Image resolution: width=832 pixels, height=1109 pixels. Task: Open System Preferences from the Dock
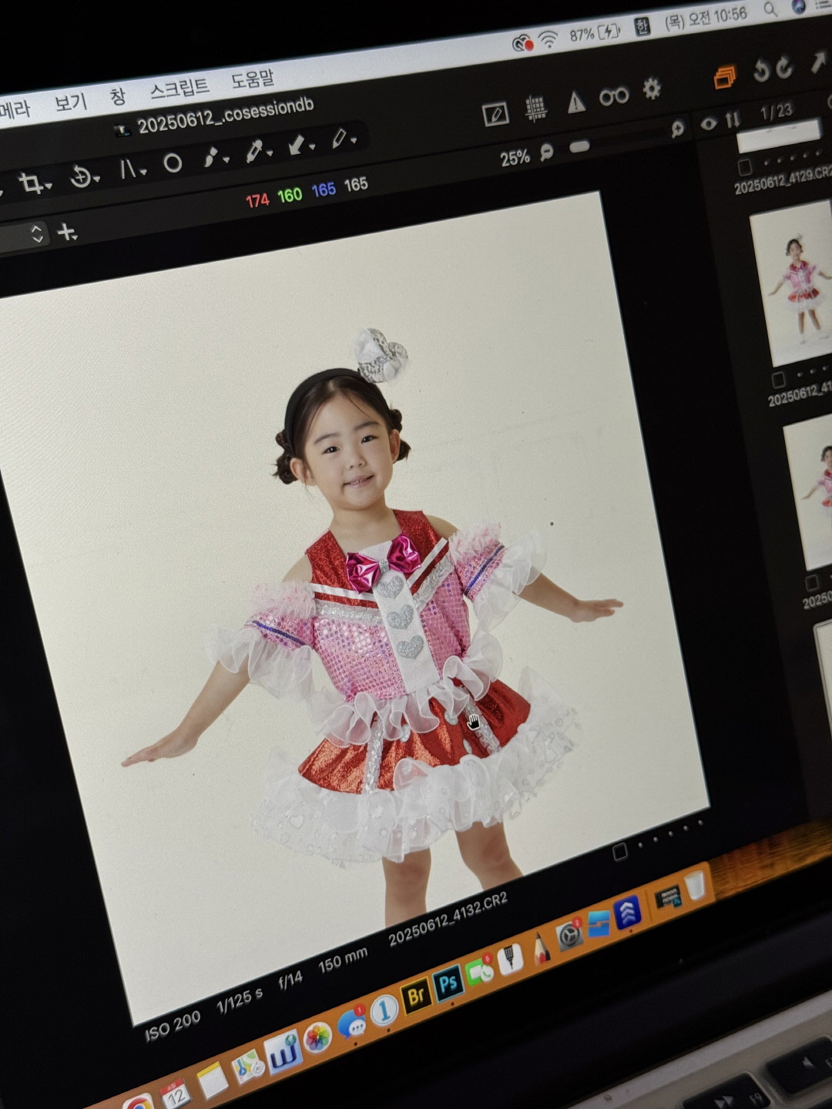(569, 934)
